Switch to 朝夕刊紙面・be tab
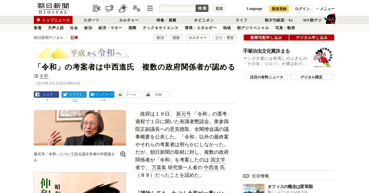 coord(279,20)
